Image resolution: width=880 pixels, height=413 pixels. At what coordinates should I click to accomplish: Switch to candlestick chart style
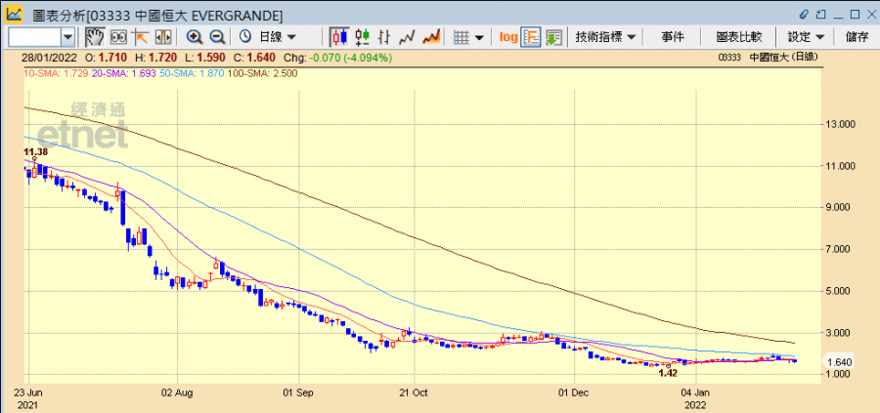pyautogui.click(x=339, y=36)
